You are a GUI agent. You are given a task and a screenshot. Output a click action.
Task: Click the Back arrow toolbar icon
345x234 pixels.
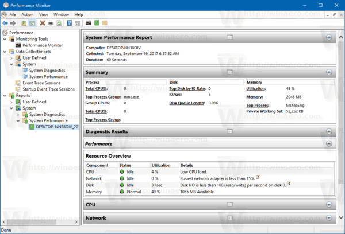pyautogui.click(x=5, y=23)
